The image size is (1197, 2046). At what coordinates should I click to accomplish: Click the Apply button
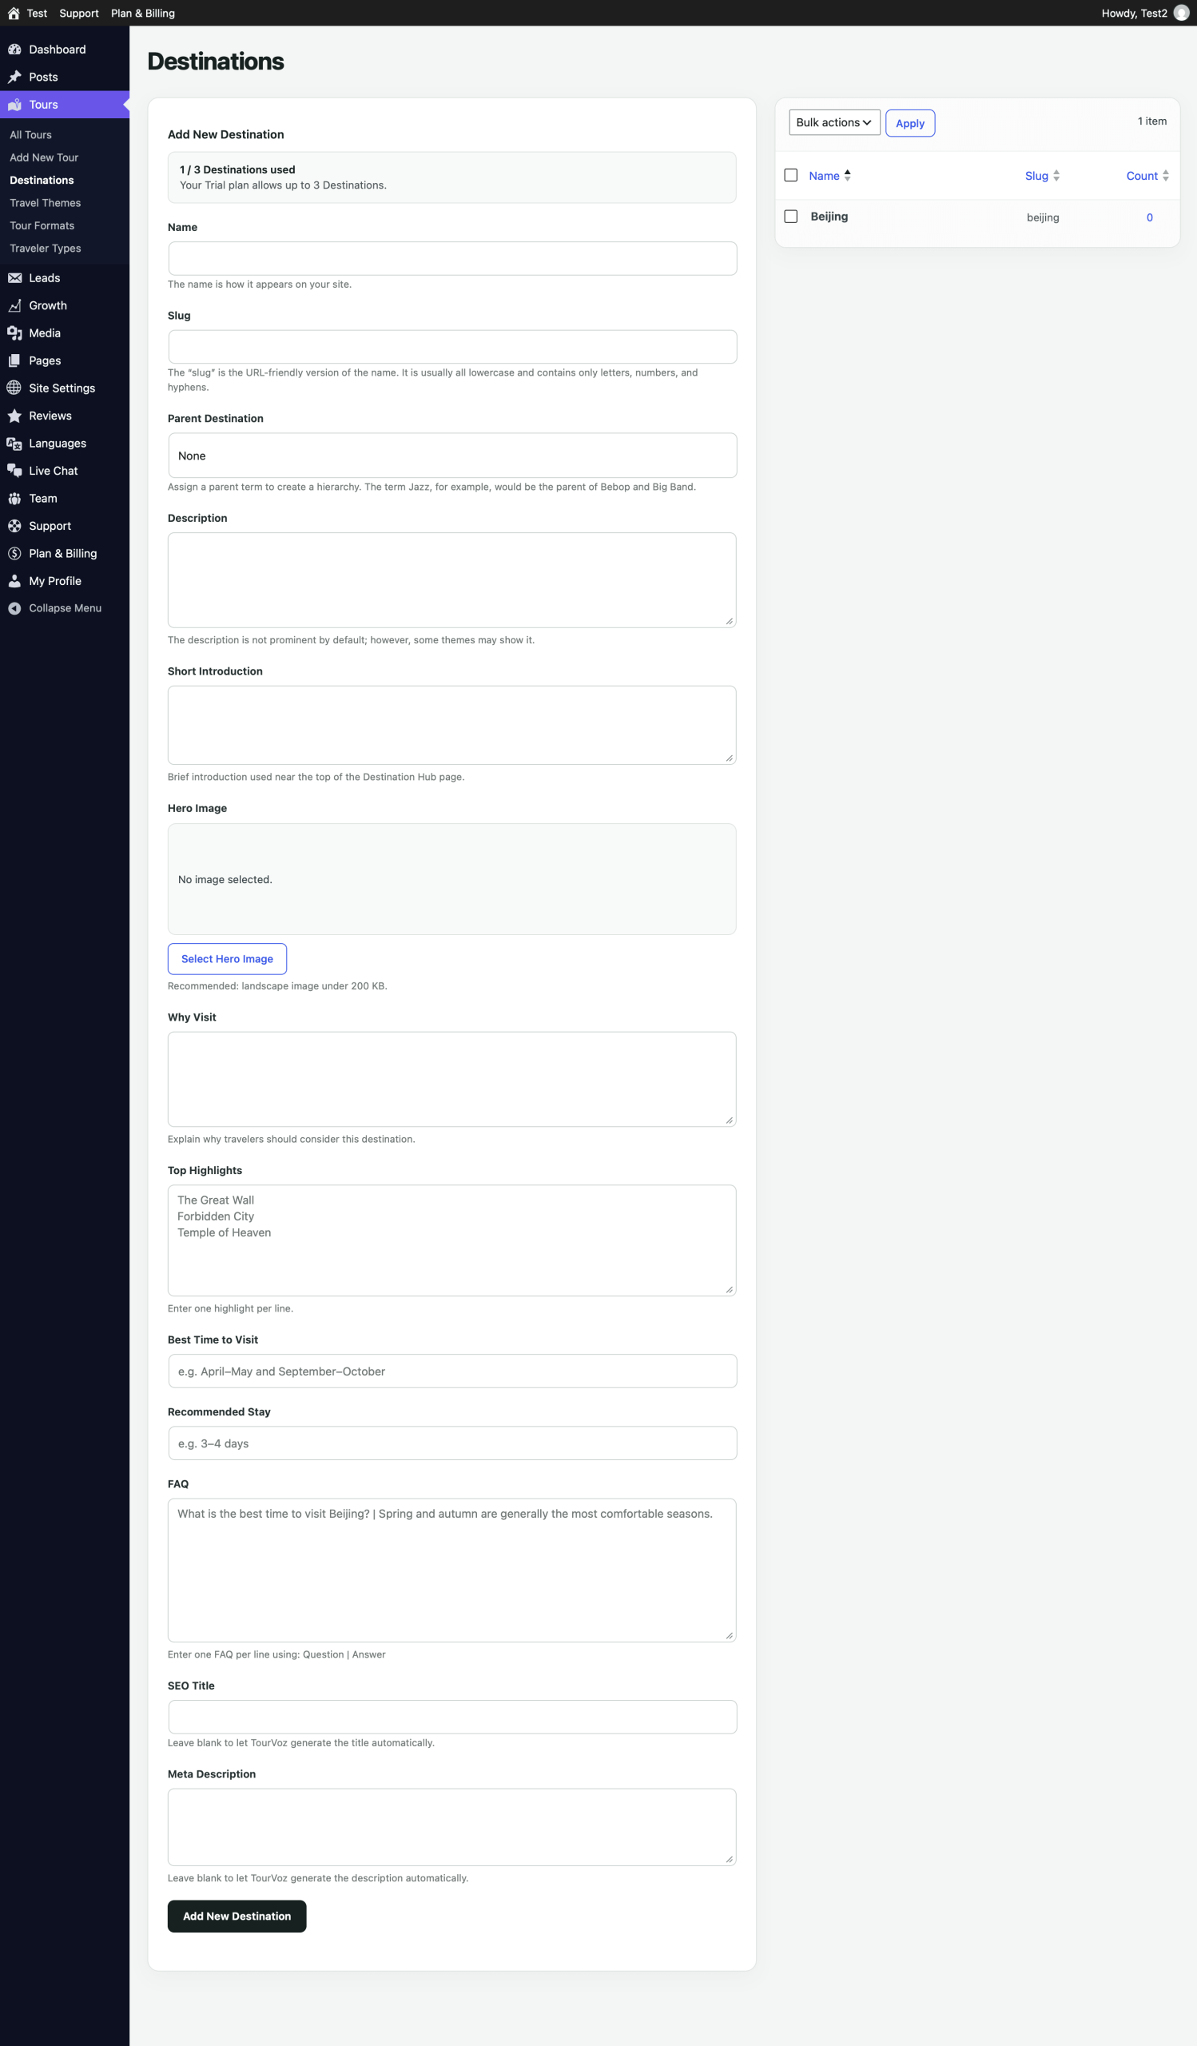(909, 123)
